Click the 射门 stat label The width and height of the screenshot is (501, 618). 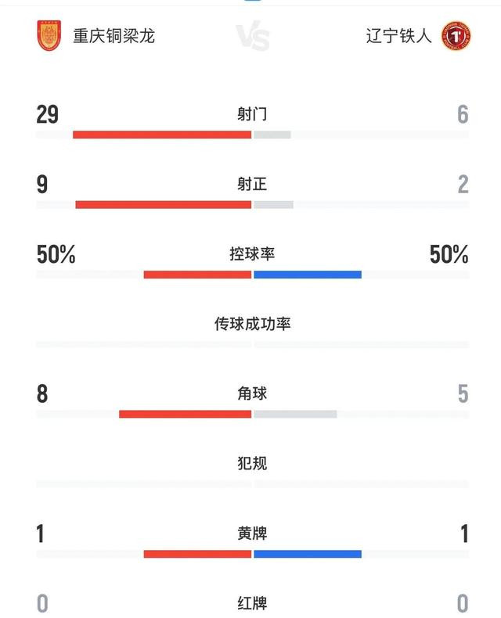coord(252,114)
